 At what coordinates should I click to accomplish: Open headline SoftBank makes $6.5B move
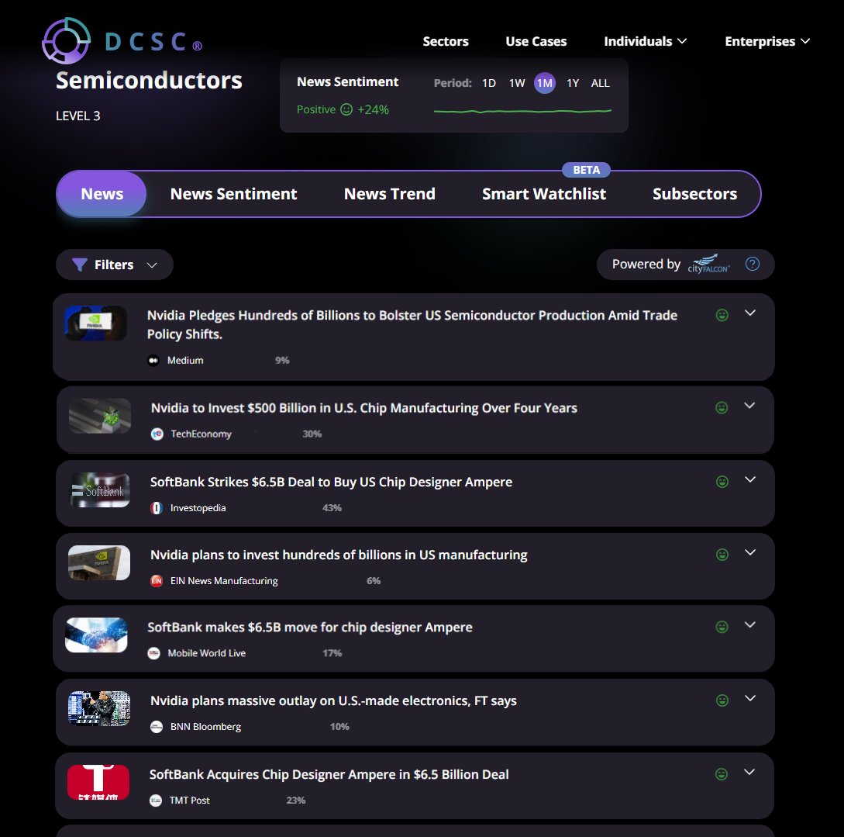click(310, 628)
